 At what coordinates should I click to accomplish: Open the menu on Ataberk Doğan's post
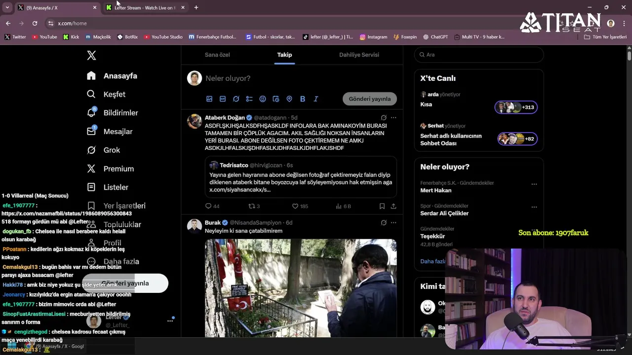tap(394, 118)
